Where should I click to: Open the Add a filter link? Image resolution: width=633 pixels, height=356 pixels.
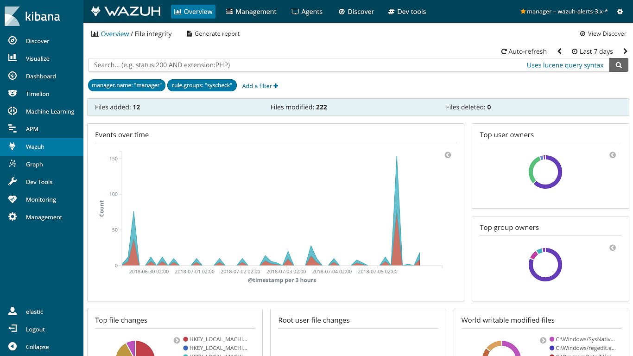260,86
